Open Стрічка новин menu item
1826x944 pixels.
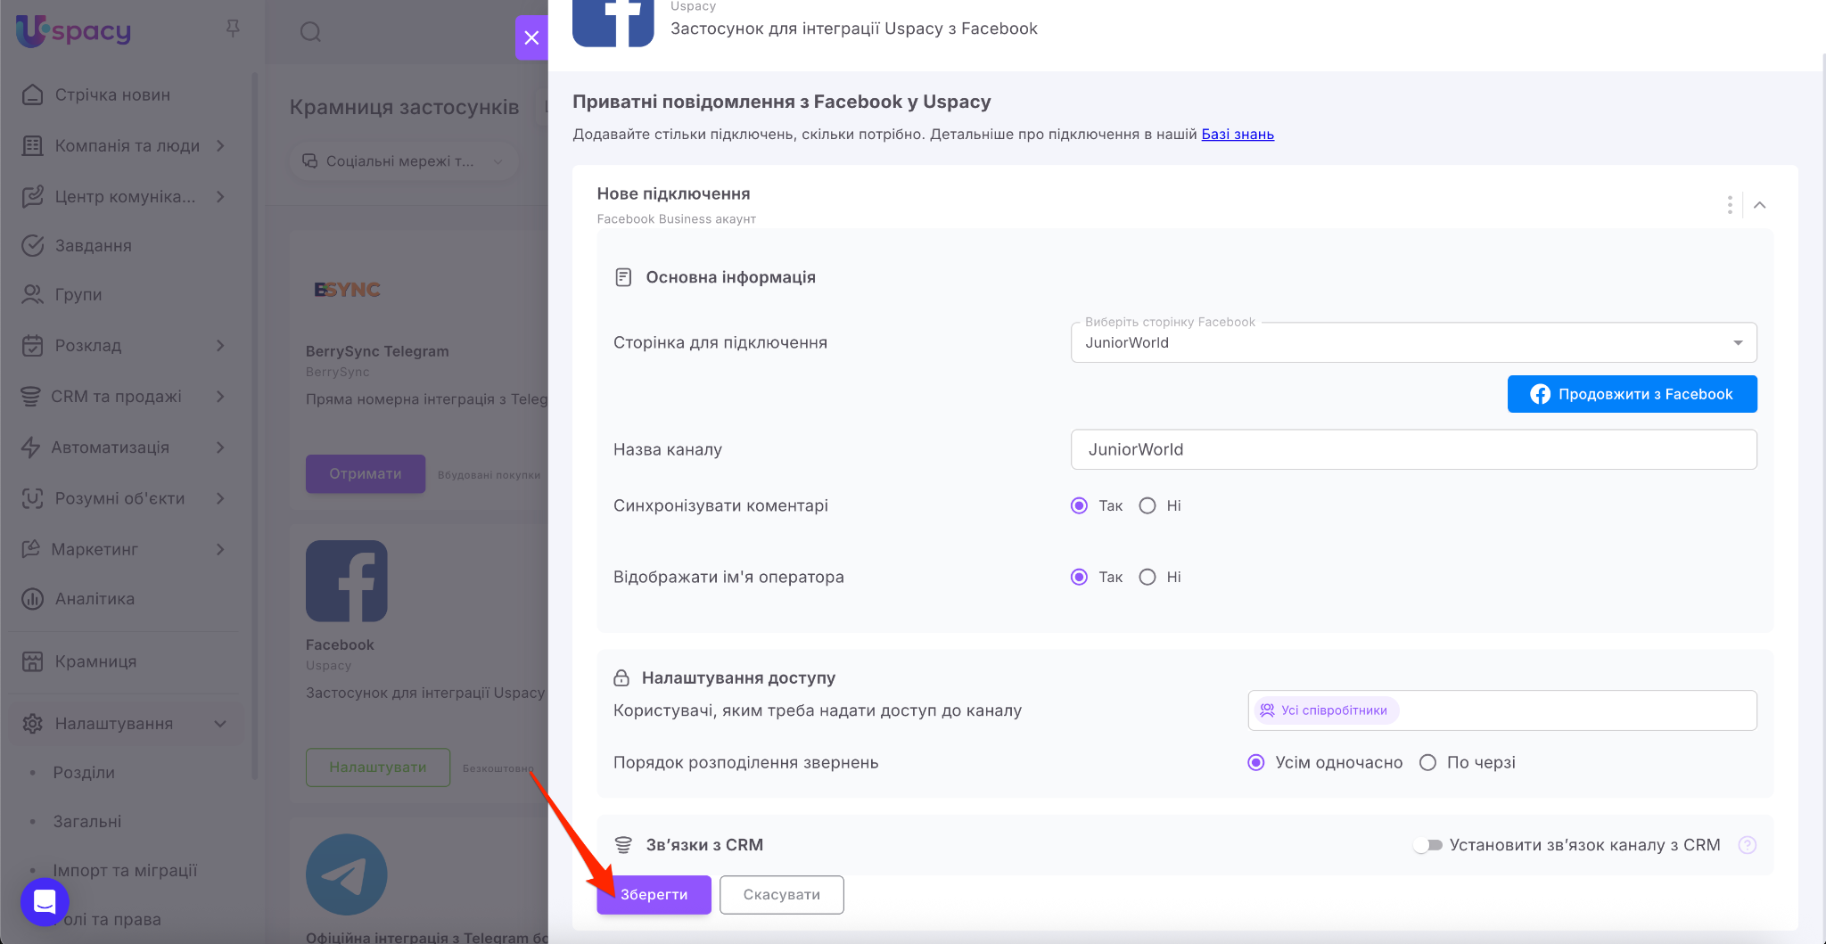(112, 95)
